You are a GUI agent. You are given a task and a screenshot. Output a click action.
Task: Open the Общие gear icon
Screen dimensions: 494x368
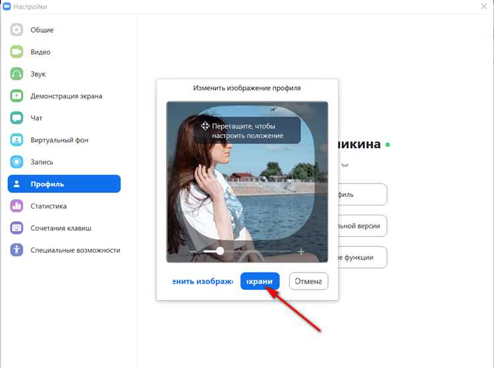pos(16,30)
